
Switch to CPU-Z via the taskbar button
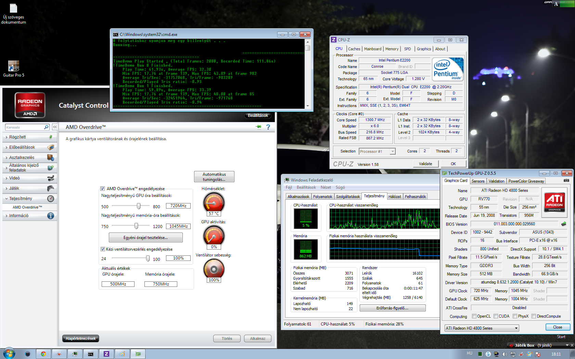(106, 354)
